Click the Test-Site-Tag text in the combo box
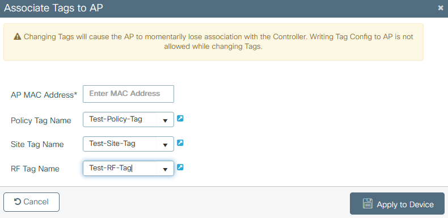The width and height of the screenshot is (448, 218). click(x=112, y=143)
